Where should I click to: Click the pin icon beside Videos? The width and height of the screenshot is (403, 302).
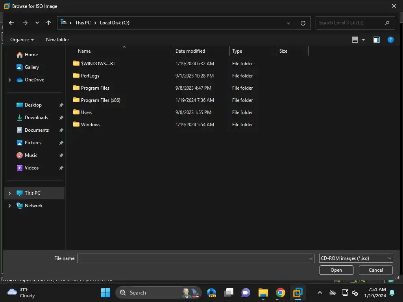click(x=61, y=168)
